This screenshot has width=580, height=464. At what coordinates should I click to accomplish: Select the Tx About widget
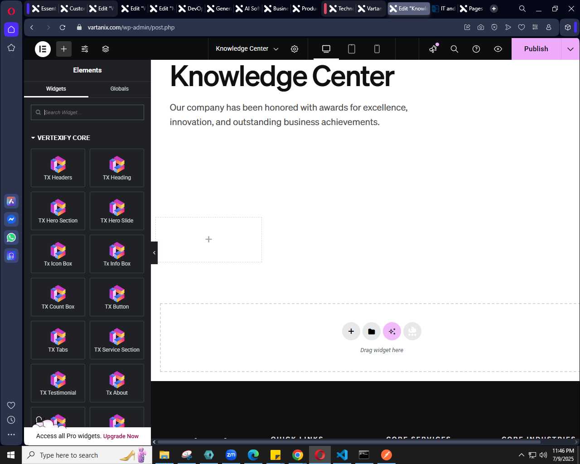[117, 383]
